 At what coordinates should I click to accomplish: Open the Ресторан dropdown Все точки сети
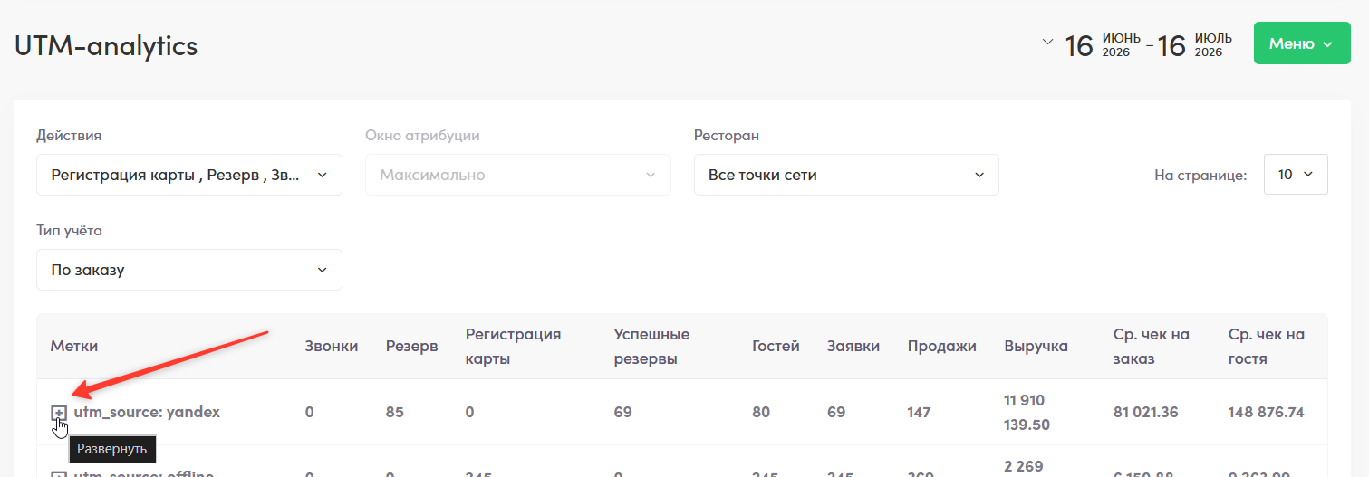point(846,175)
